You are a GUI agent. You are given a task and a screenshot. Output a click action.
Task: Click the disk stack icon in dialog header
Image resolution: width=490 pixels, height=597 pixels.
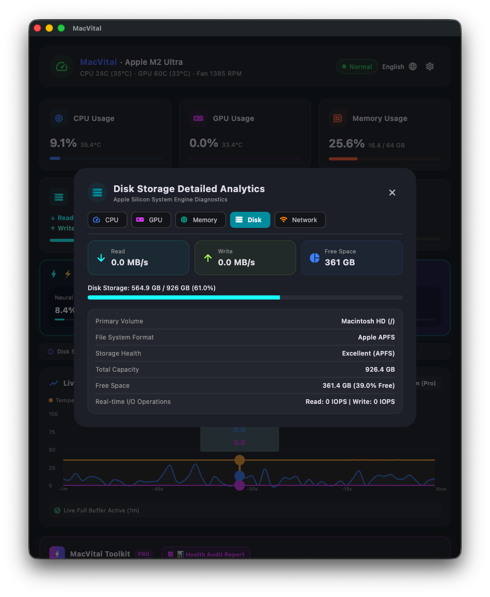coord(97,192)
